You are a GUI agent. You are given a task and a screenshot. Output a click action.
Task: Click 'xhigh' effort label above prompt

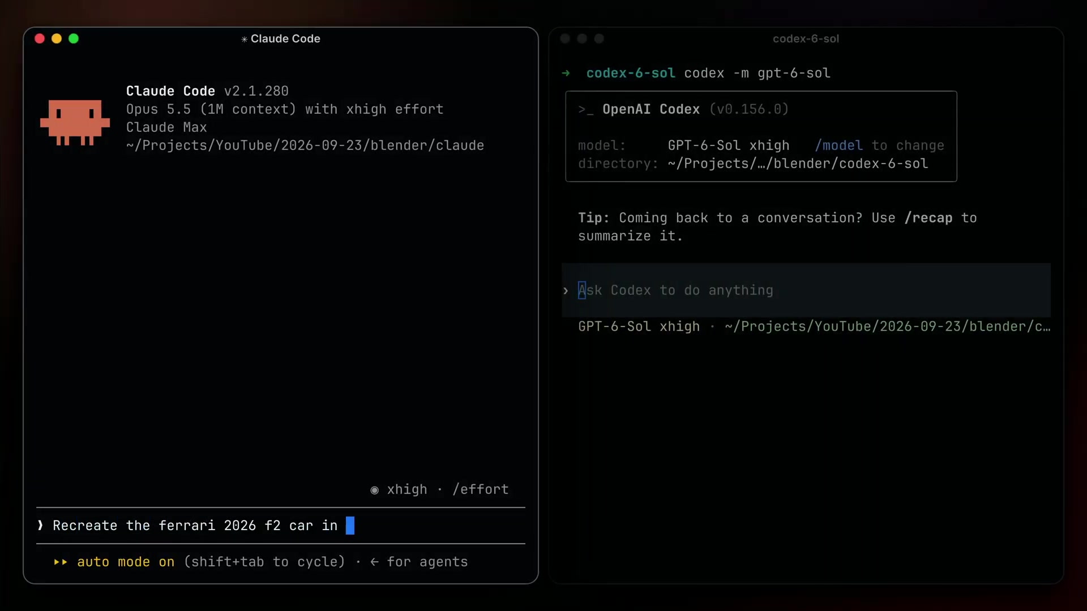(407, 489)
